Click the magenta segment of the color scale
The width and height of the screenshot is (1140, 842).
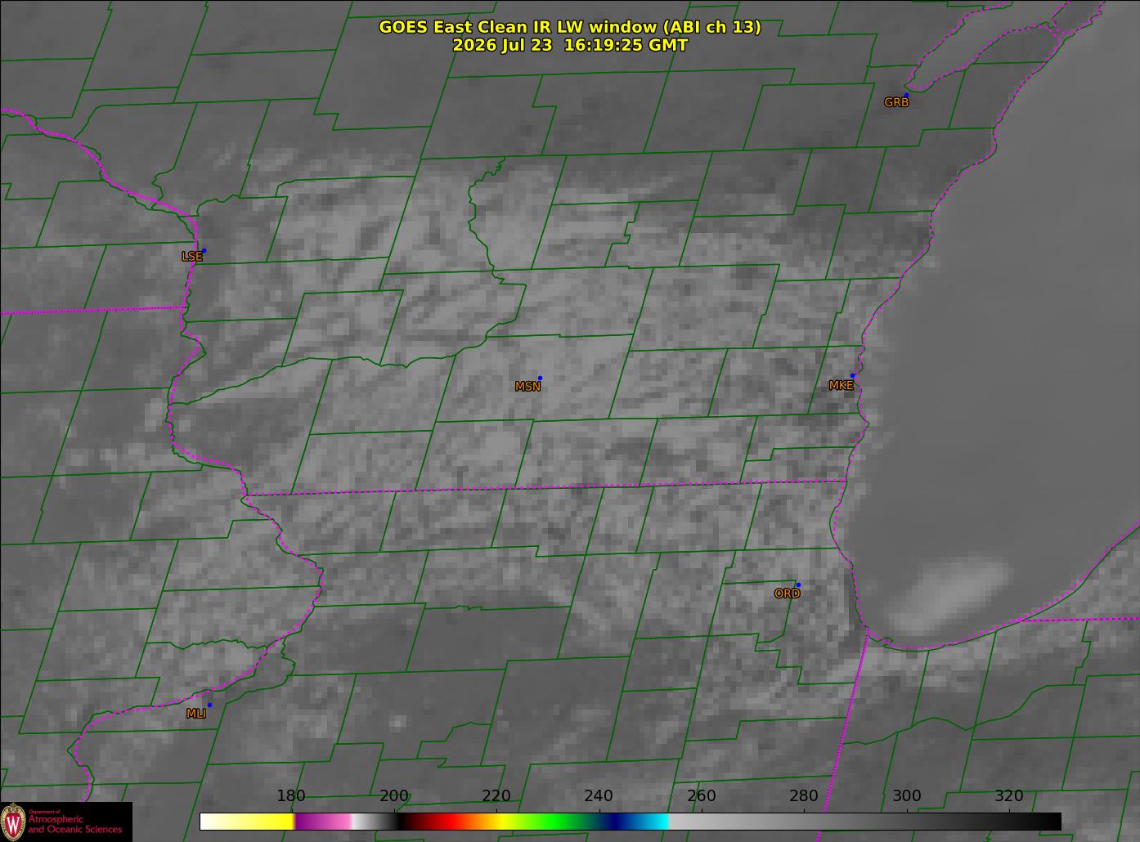pyautogui.click(x=323, y=821)
